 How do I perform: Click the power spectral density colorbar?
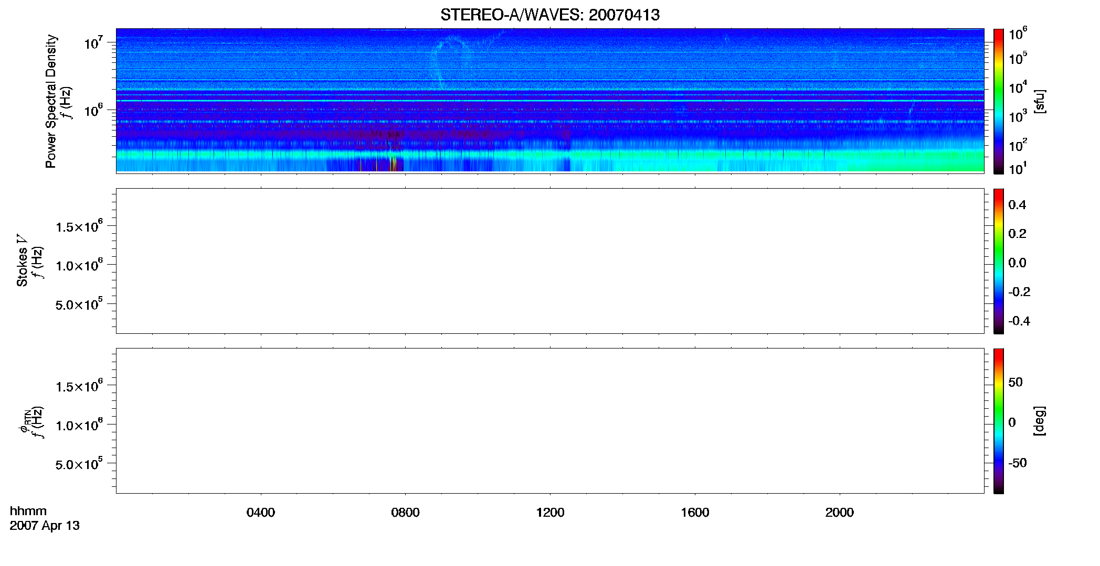[999, 101]
